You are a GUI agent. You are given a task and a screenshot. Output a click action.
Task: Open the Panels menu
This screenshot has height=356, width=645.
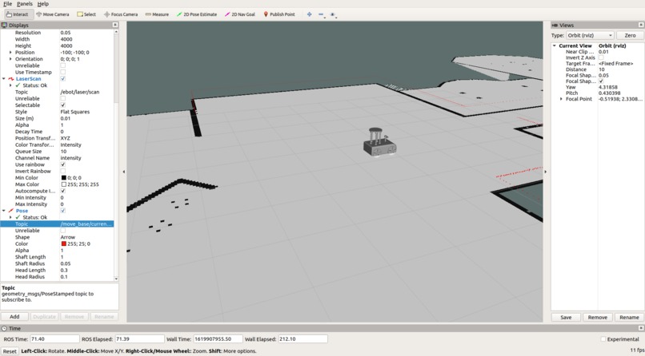click(x=25, y=4)
